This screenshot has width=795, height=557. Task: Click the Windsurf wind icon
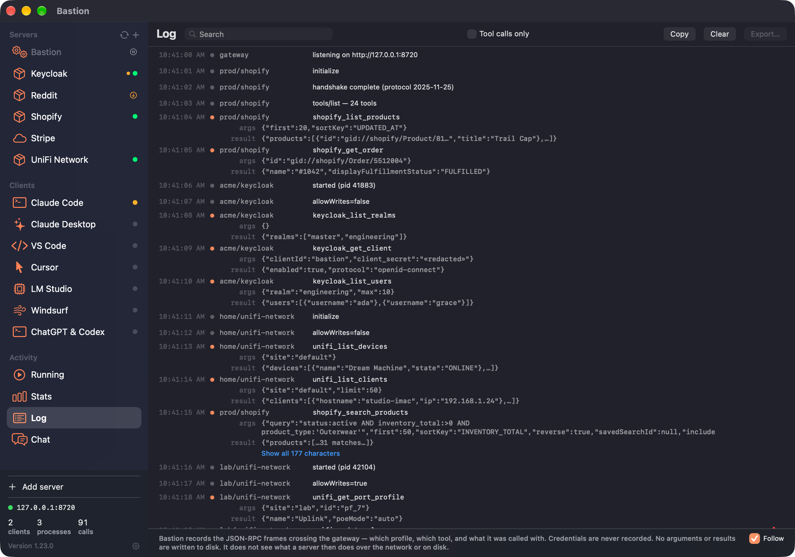(20, 310)
